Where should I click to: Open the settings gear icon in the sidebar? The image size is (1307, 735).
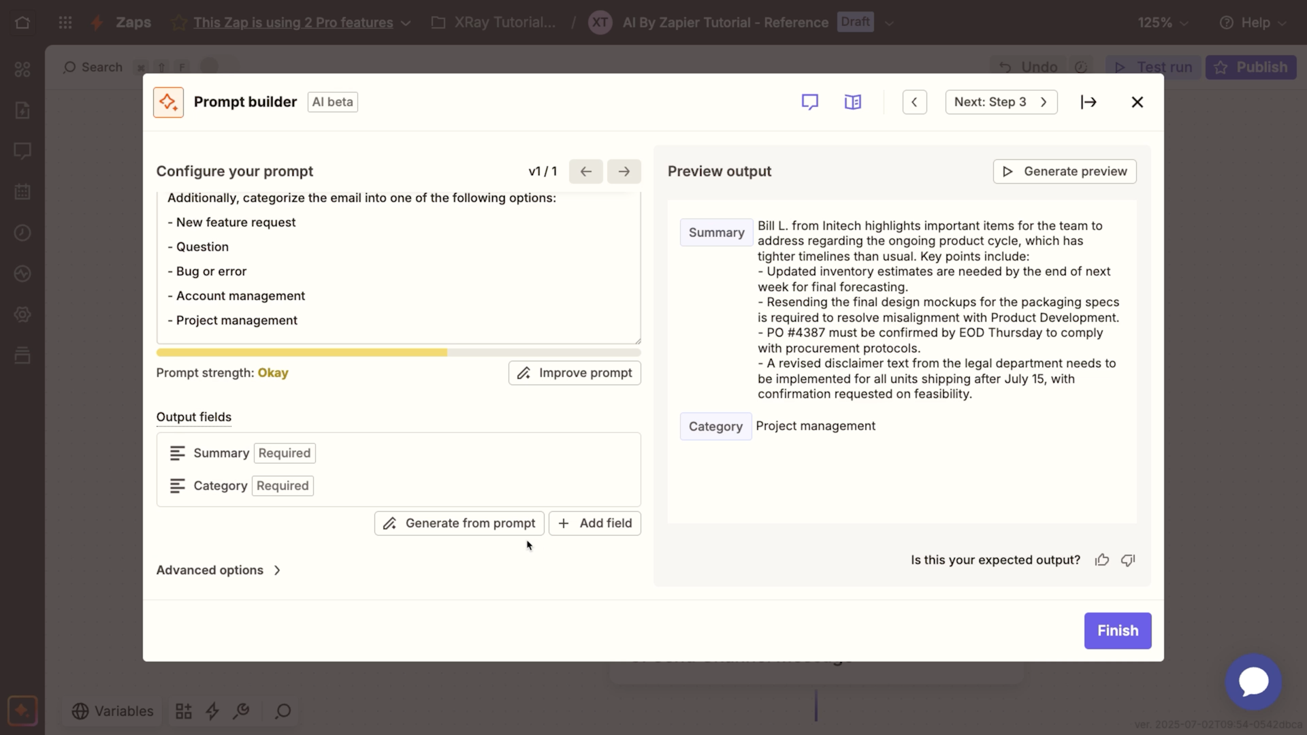point(22,314)
